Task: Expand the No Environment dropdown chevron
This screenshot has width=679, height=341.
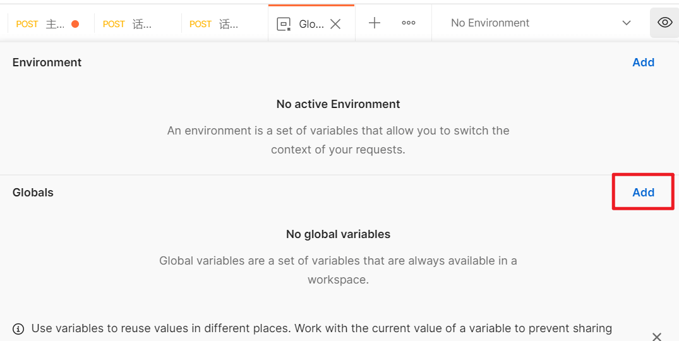Action: pos(627,23)
